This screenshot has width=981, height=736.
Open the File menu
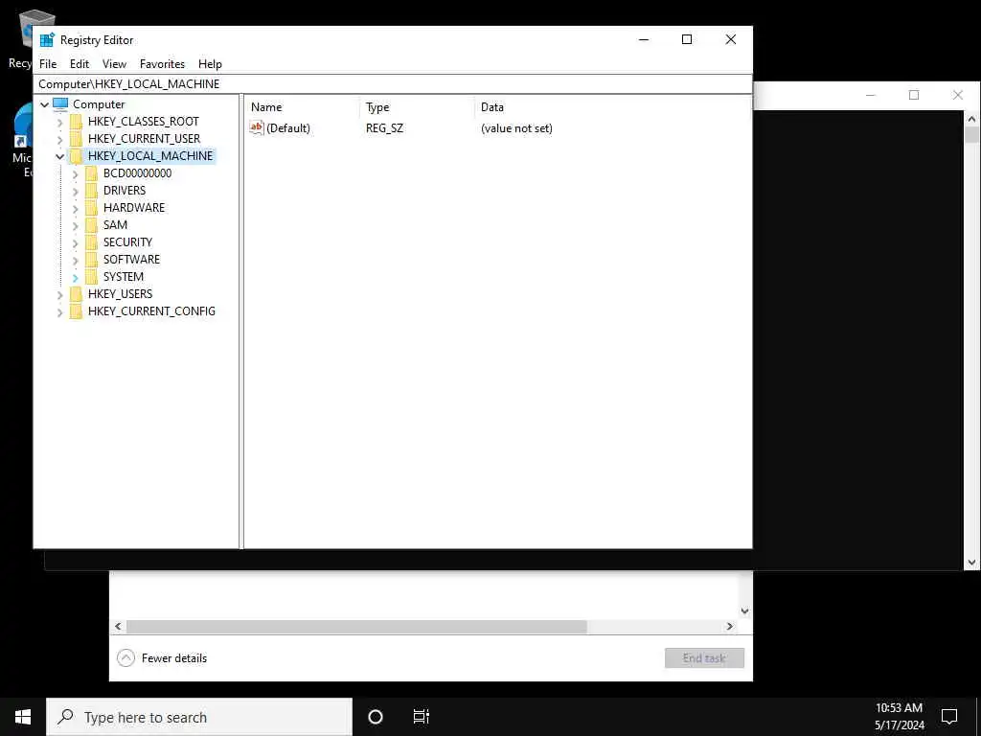point(48,64)
